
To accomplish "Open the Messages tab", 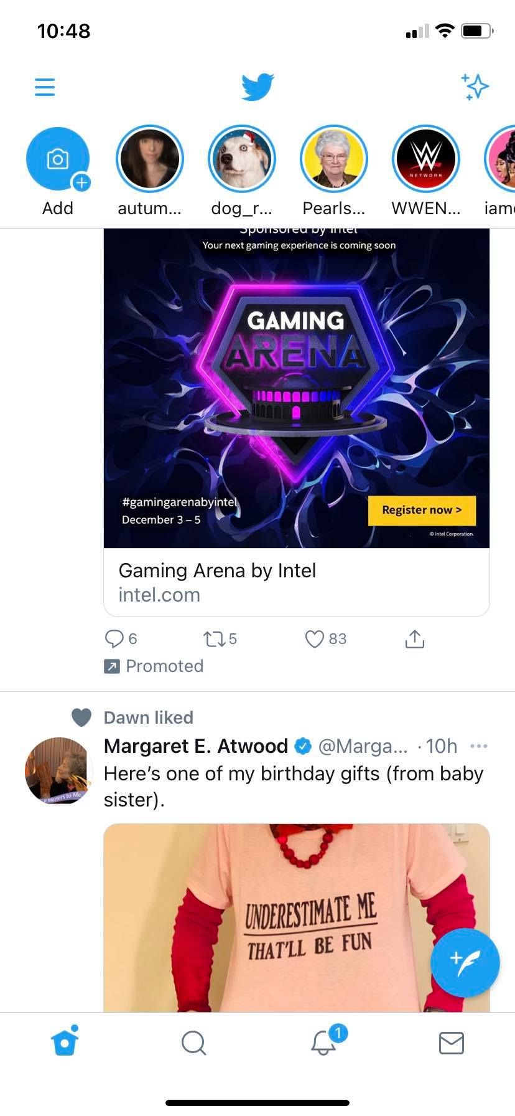I will [x=451, y=1042].
